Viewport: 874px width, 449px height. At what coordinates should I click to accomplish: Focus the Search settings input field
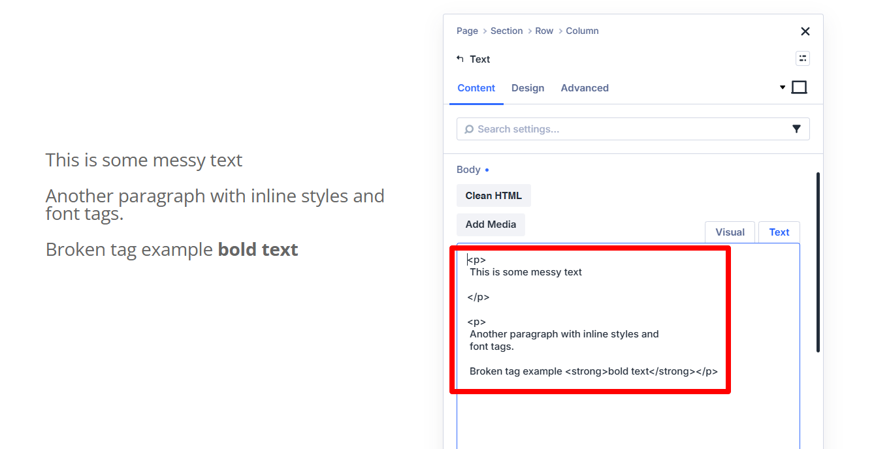633,129
